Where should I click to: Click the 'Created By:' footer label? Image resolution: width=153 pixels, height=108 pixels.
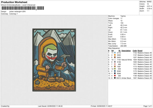click(x=5, y=106)
